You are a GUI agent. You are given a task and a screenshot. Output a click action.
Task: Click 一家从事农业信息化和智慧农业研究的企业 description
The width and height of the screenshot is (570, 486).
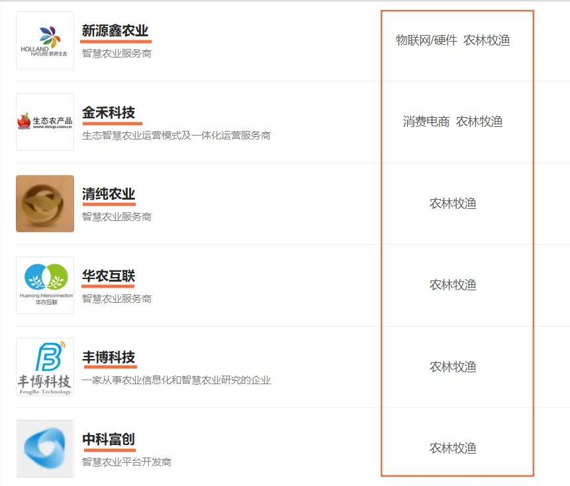tap(176, 380)
